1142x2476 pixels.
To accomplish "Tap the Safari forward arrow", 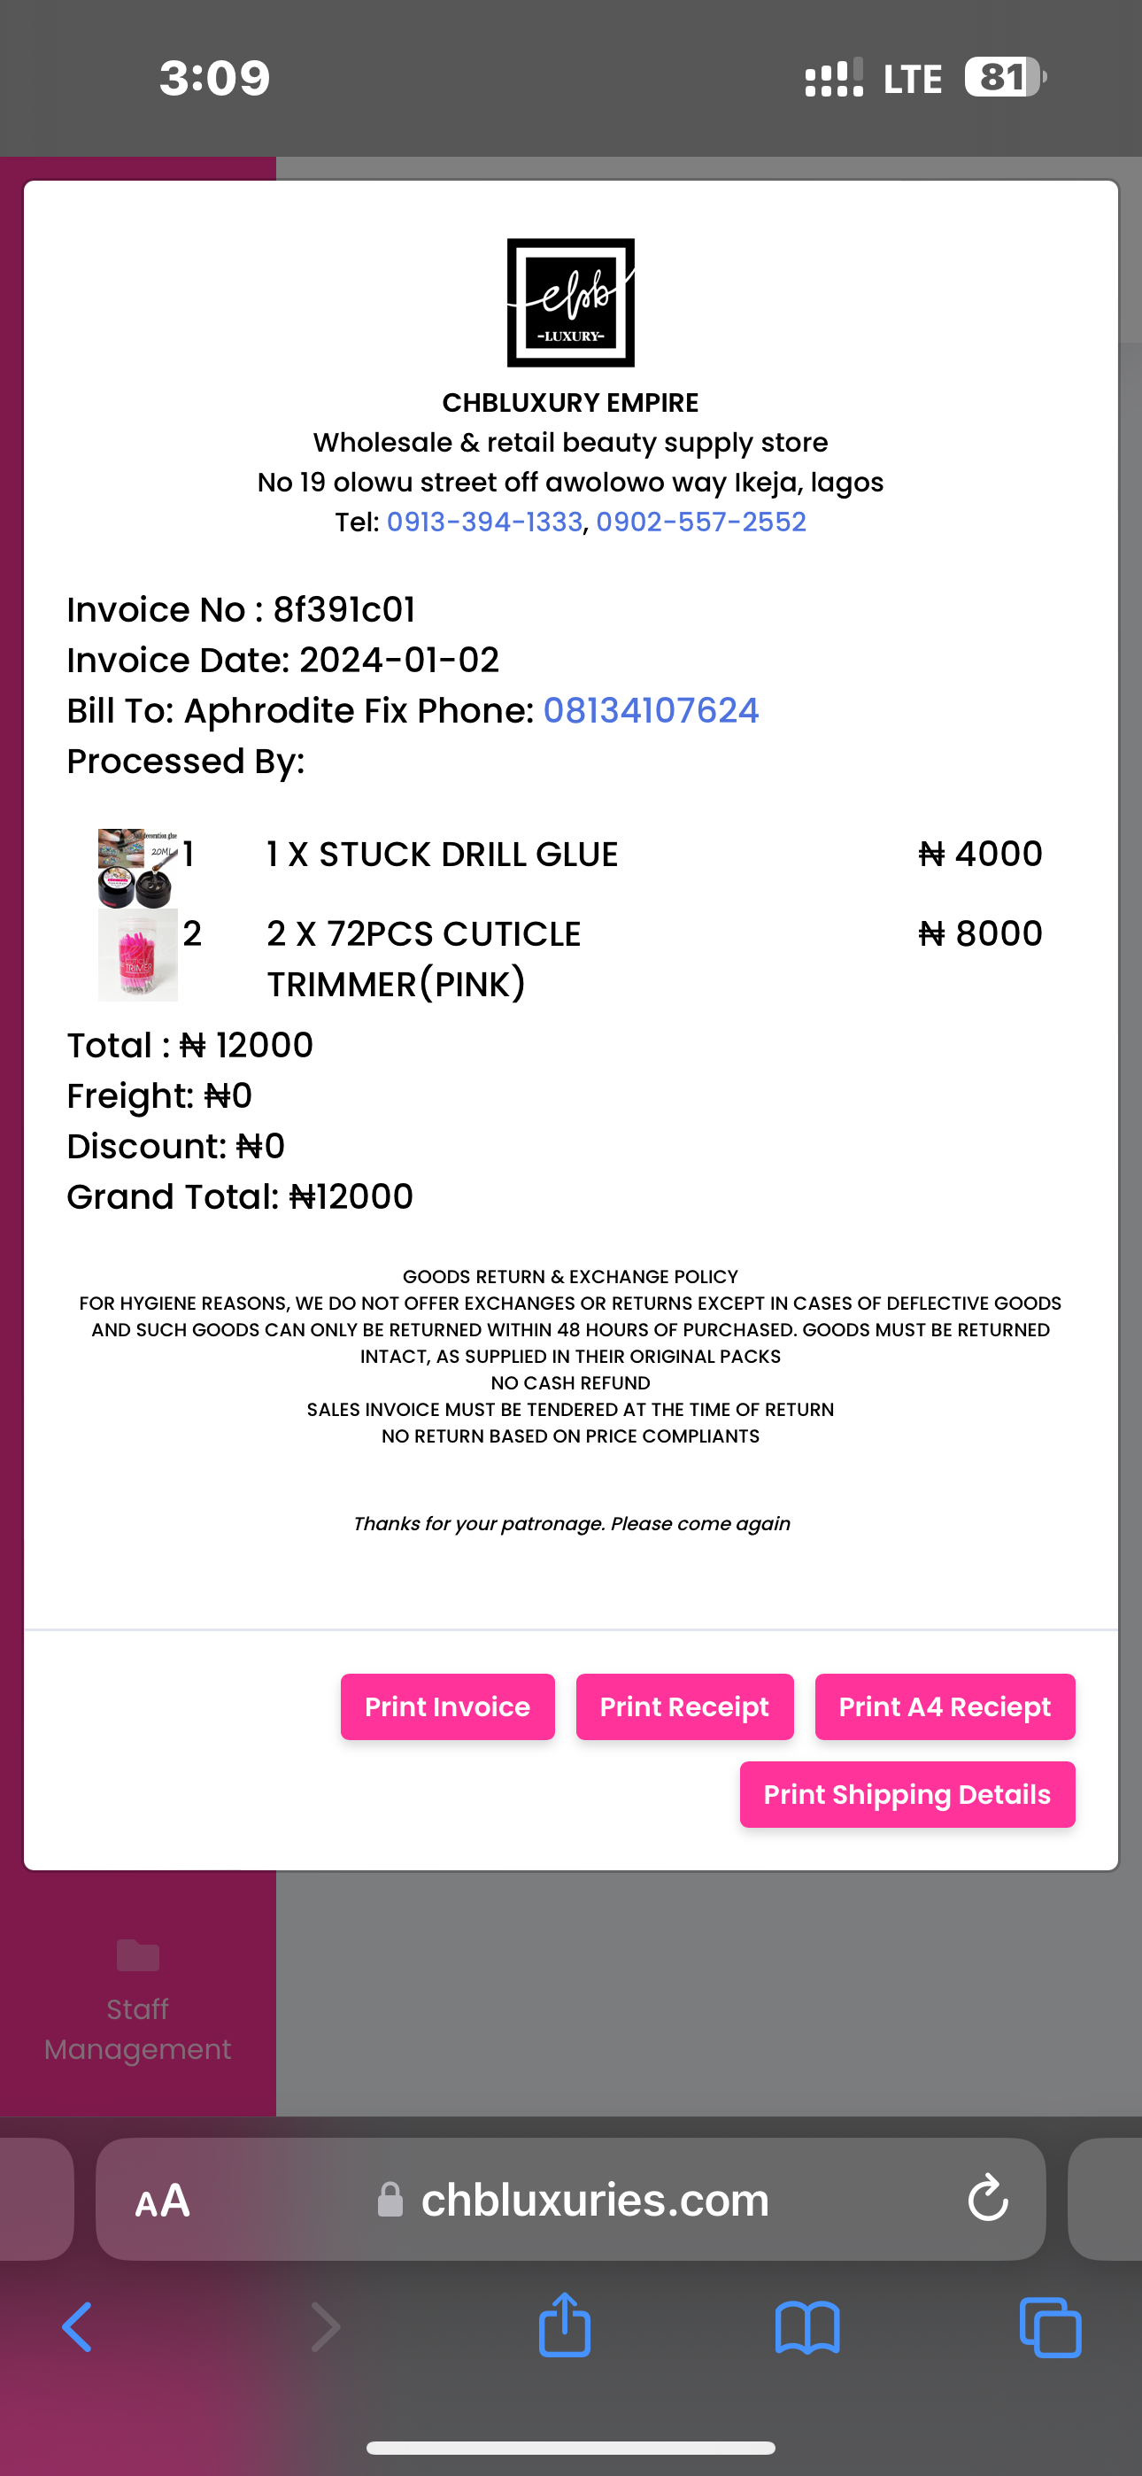I will (x=326, y=2327).
